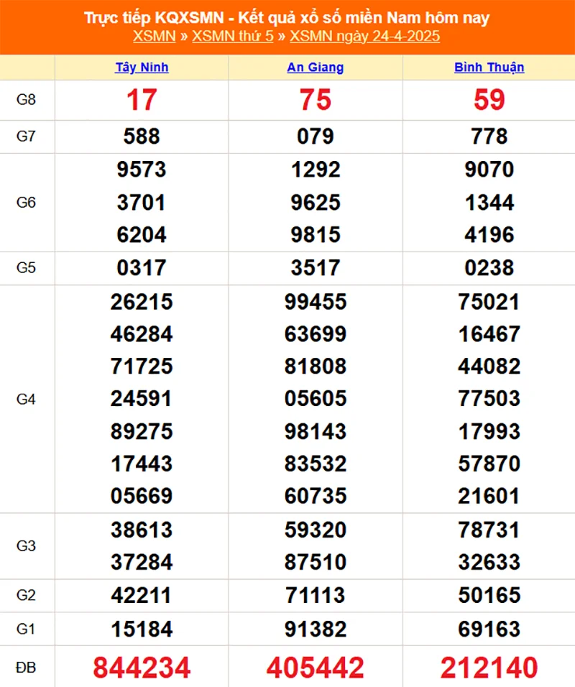
Task: Go to Bình Thuận results link
Action: coord(489,68)
